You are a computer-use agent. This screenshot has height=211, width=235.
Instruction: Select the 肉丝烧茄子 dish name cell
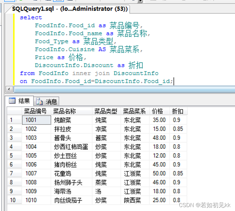click(71, 200)
